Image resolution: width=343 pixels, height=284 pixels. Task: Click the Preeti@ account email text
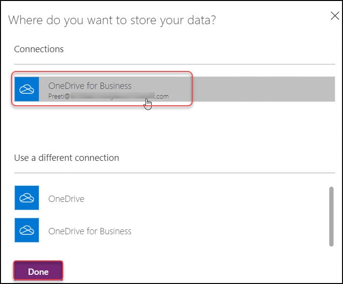point(59,97)
